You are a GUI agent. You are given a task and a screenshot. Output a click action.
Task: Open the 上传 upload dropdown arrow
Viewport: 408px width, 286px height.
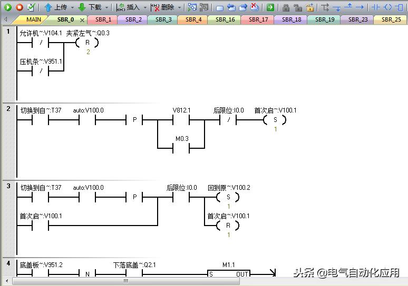point(72,7)
